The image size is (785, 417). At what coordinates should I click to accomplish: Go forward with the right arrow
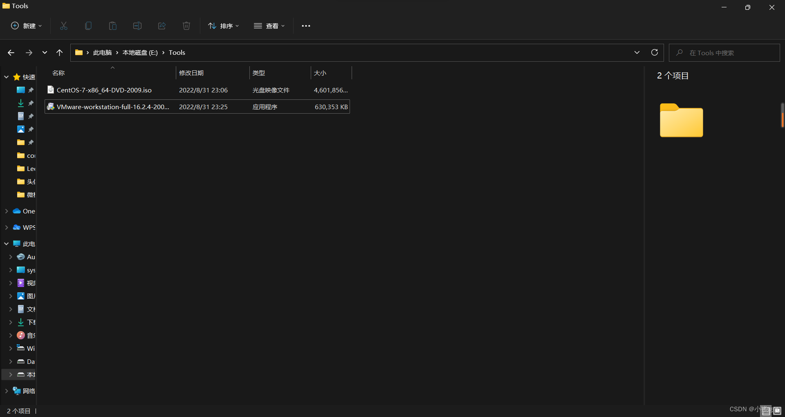(x=29, y=53)
